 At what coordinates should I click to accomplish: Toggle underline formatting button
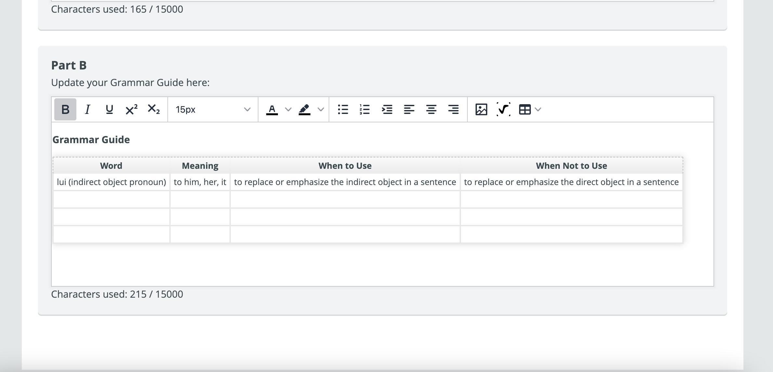click(x=109, y=109)
